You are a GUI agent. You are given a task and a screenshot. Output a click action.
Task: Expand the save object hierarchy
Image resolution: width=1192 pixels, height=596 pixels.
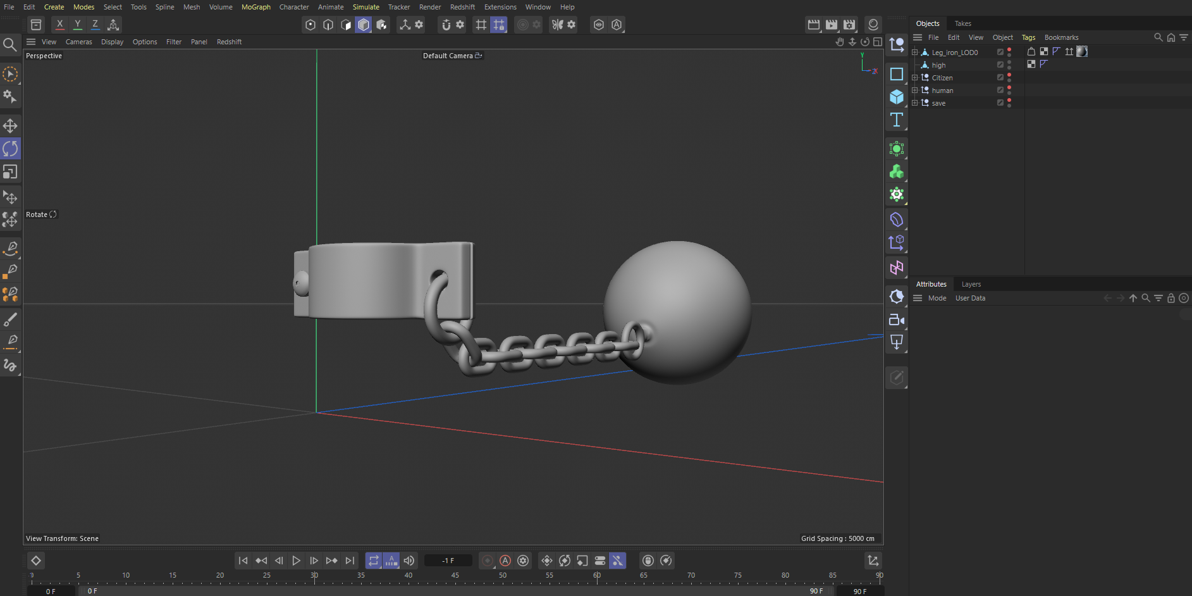pos(914,103)
